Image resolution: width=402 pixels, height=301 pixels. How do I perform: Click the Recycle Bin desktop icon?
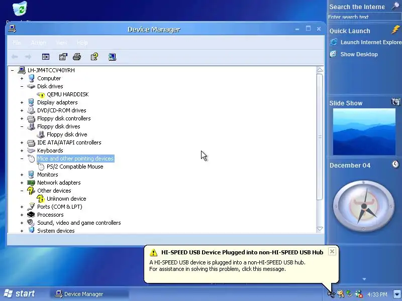pyautogui.click(x=20, y=9)
